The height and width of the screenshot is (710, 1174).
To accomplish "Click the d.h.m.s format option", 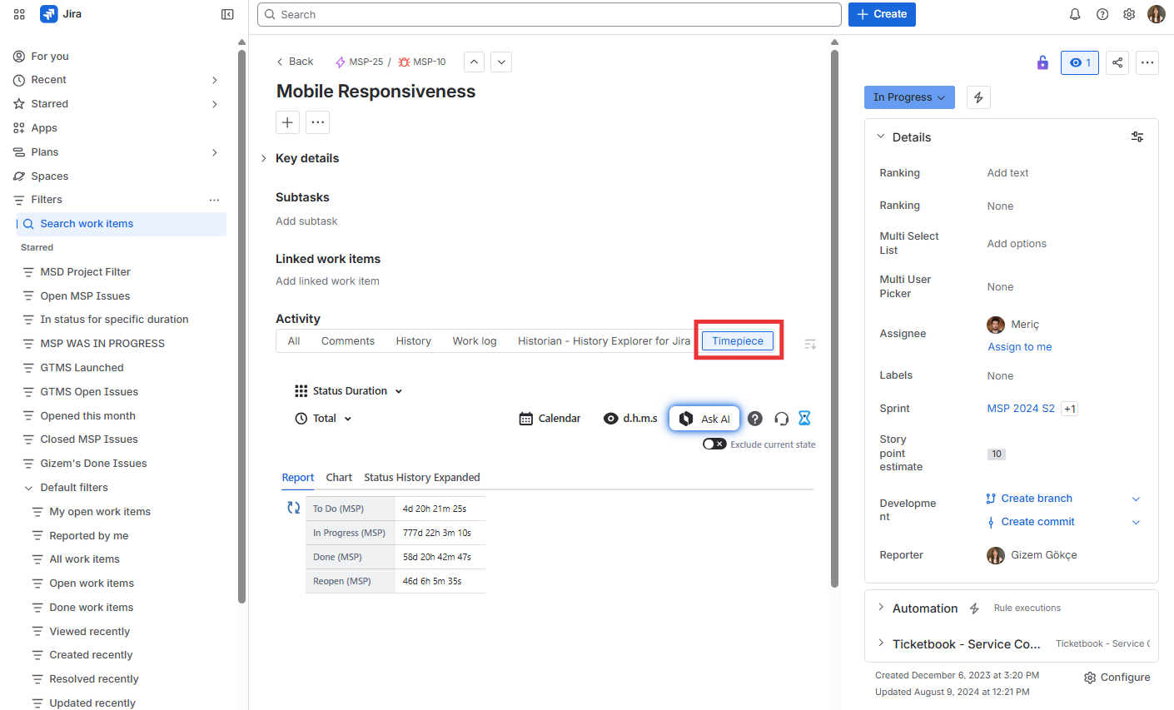I will 630,419.
